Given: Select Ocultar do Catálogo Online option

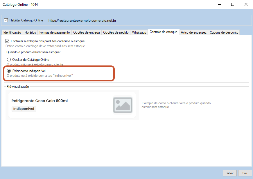Looking at the screenshot, I should [9, 60].
